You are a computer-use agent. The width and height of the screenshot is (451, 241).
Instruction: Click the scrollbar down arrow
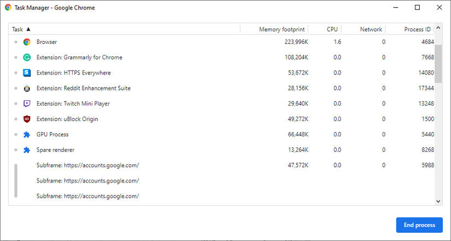point(438,202)
